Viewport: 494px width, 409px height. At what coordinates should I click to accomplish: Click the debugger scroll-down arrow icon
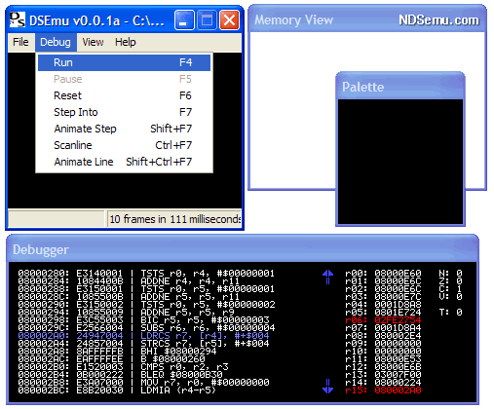point(327,387)
